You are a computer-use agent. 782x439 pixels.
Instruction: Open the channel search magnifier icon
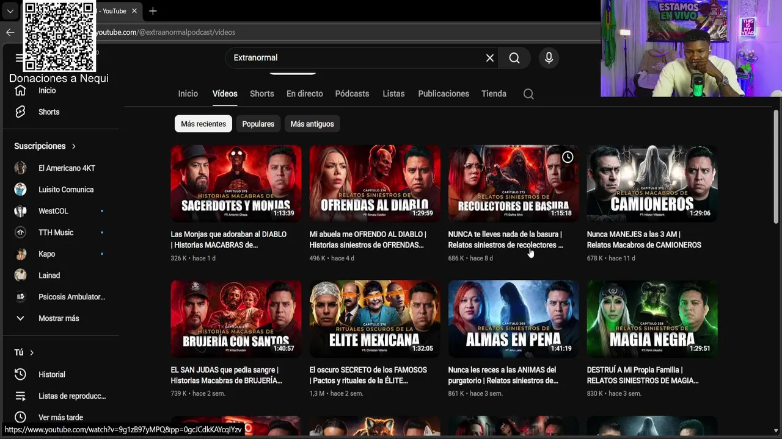pos(528,94)
